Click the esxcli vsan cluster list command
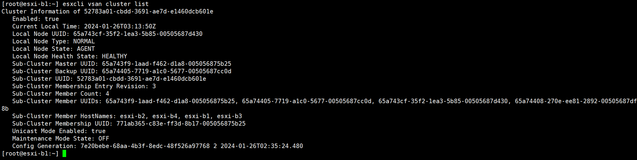Viewport: 637px width, 160px height. [x=106, y=4]
